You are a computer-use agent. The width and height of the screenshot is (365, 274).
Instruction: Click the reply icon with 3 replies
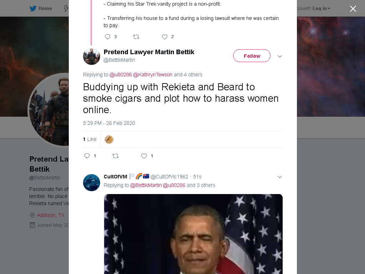tap(108, 37)
